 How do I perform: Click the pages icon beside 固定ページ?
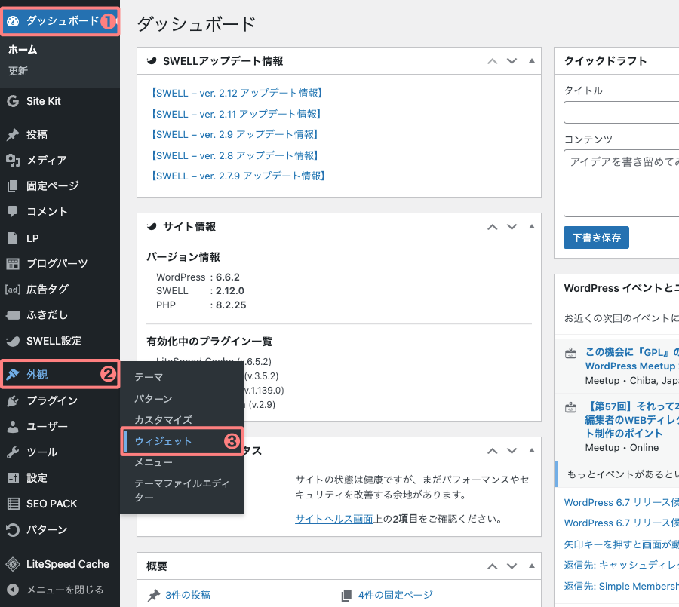pos(13,186)
